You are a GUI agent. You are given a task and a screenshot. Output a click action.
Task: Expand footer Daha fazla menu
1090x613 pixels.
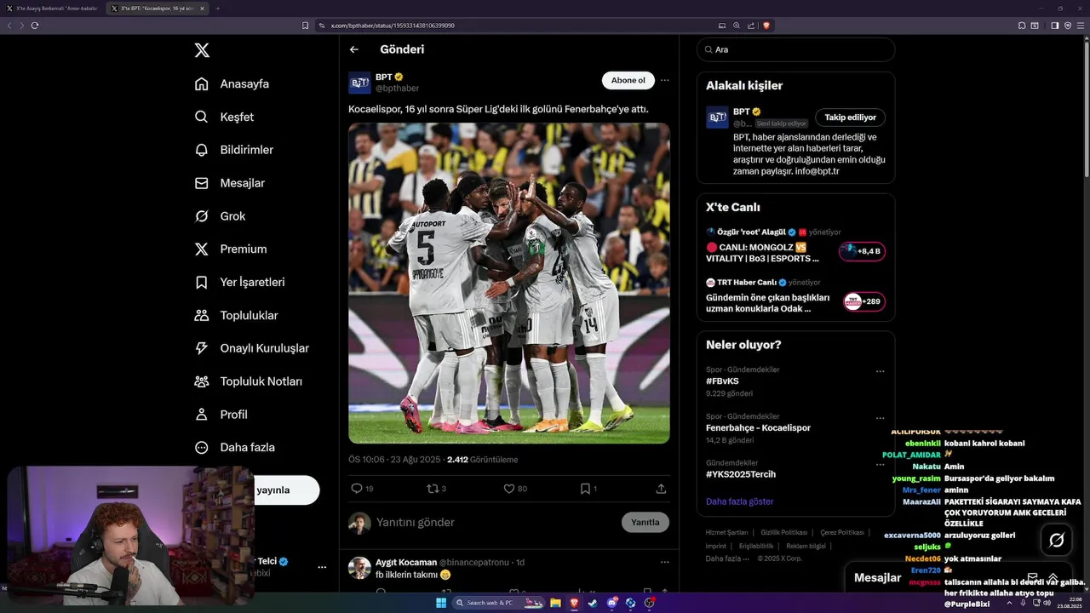[x=726, y=559]
